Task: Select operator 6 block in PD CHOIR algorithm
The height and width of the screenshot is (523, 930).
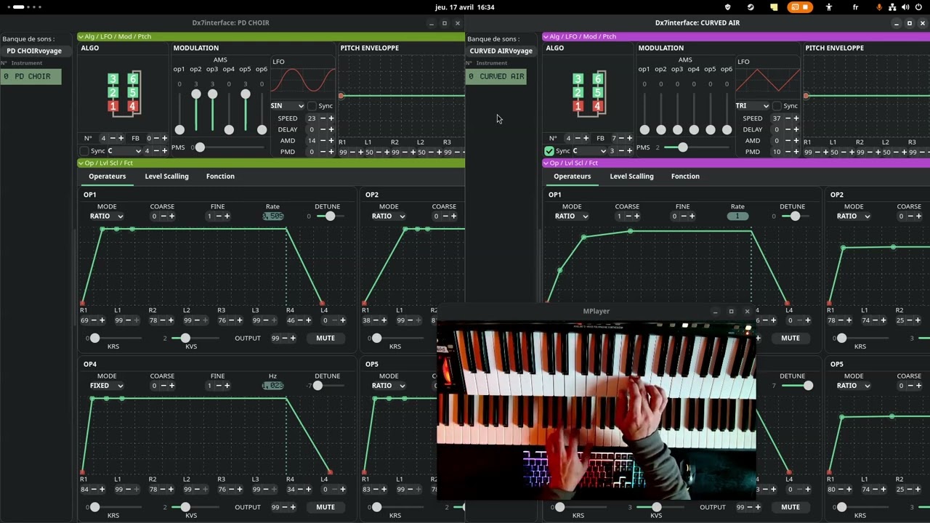Action: point(132,79)
